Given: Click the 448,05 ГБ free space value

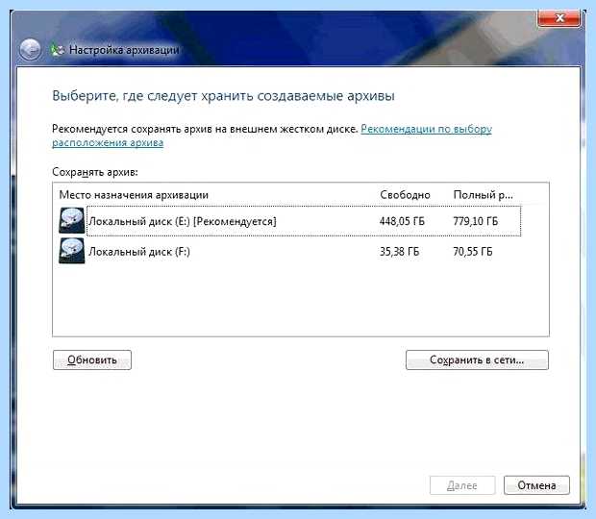Looking at the screenshot, I should [x=402, y=221].
